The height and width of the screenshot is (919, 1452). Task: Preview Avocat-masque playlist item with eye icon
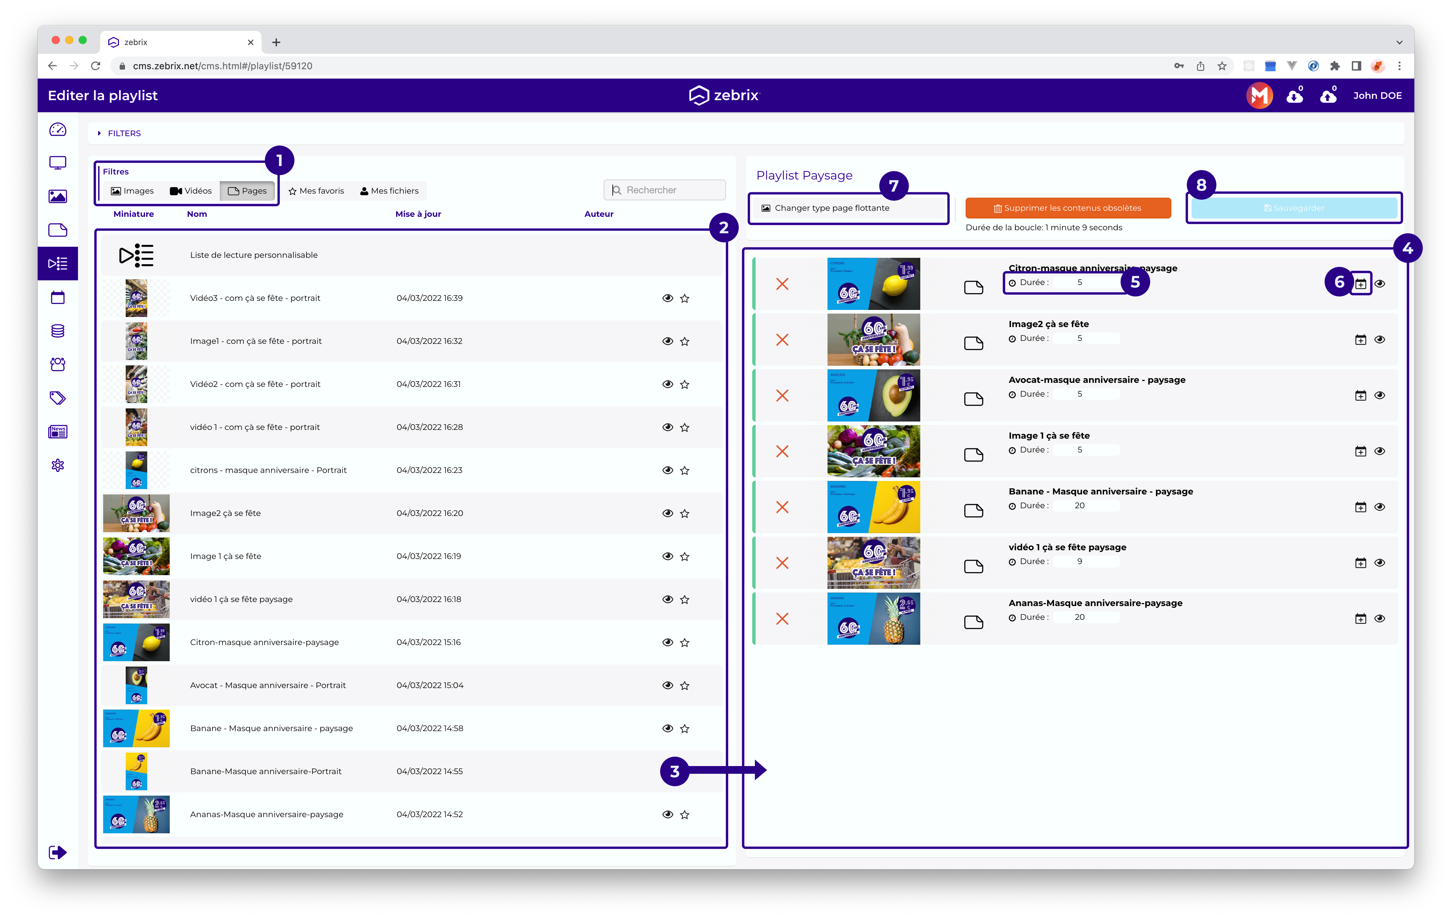tap(1380, 396)
